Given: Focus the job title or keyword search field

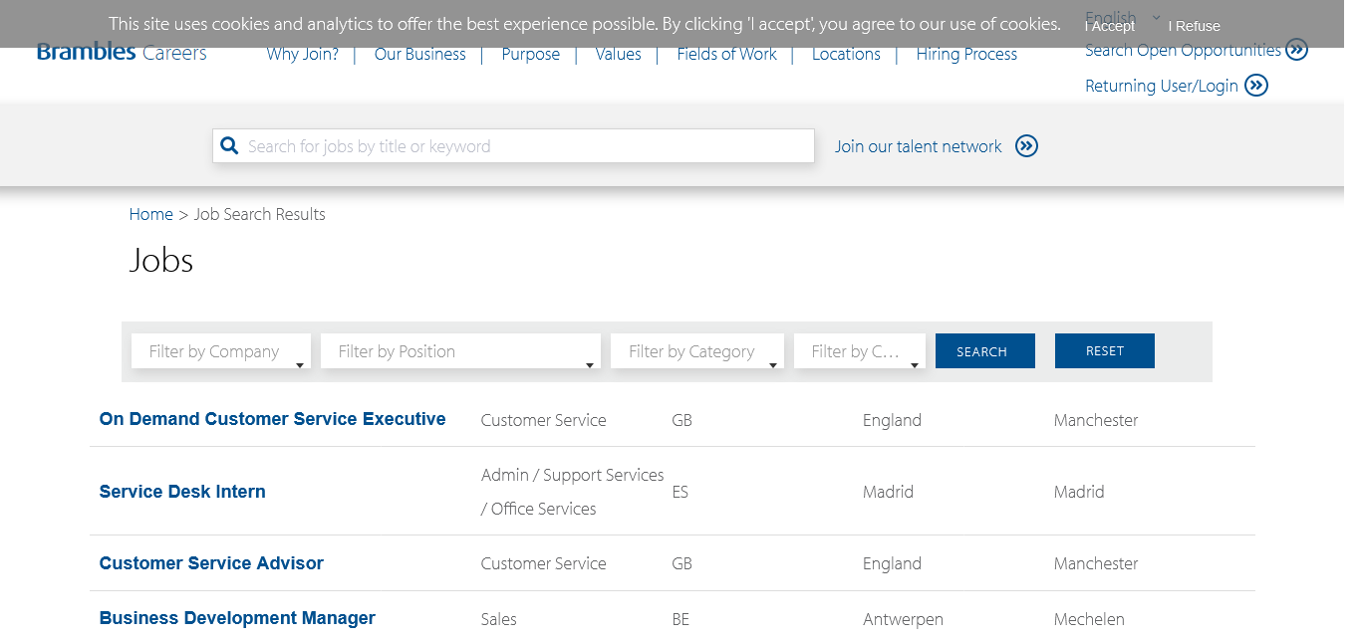Looking at the screenshot, I should click(x=528, y=146).
